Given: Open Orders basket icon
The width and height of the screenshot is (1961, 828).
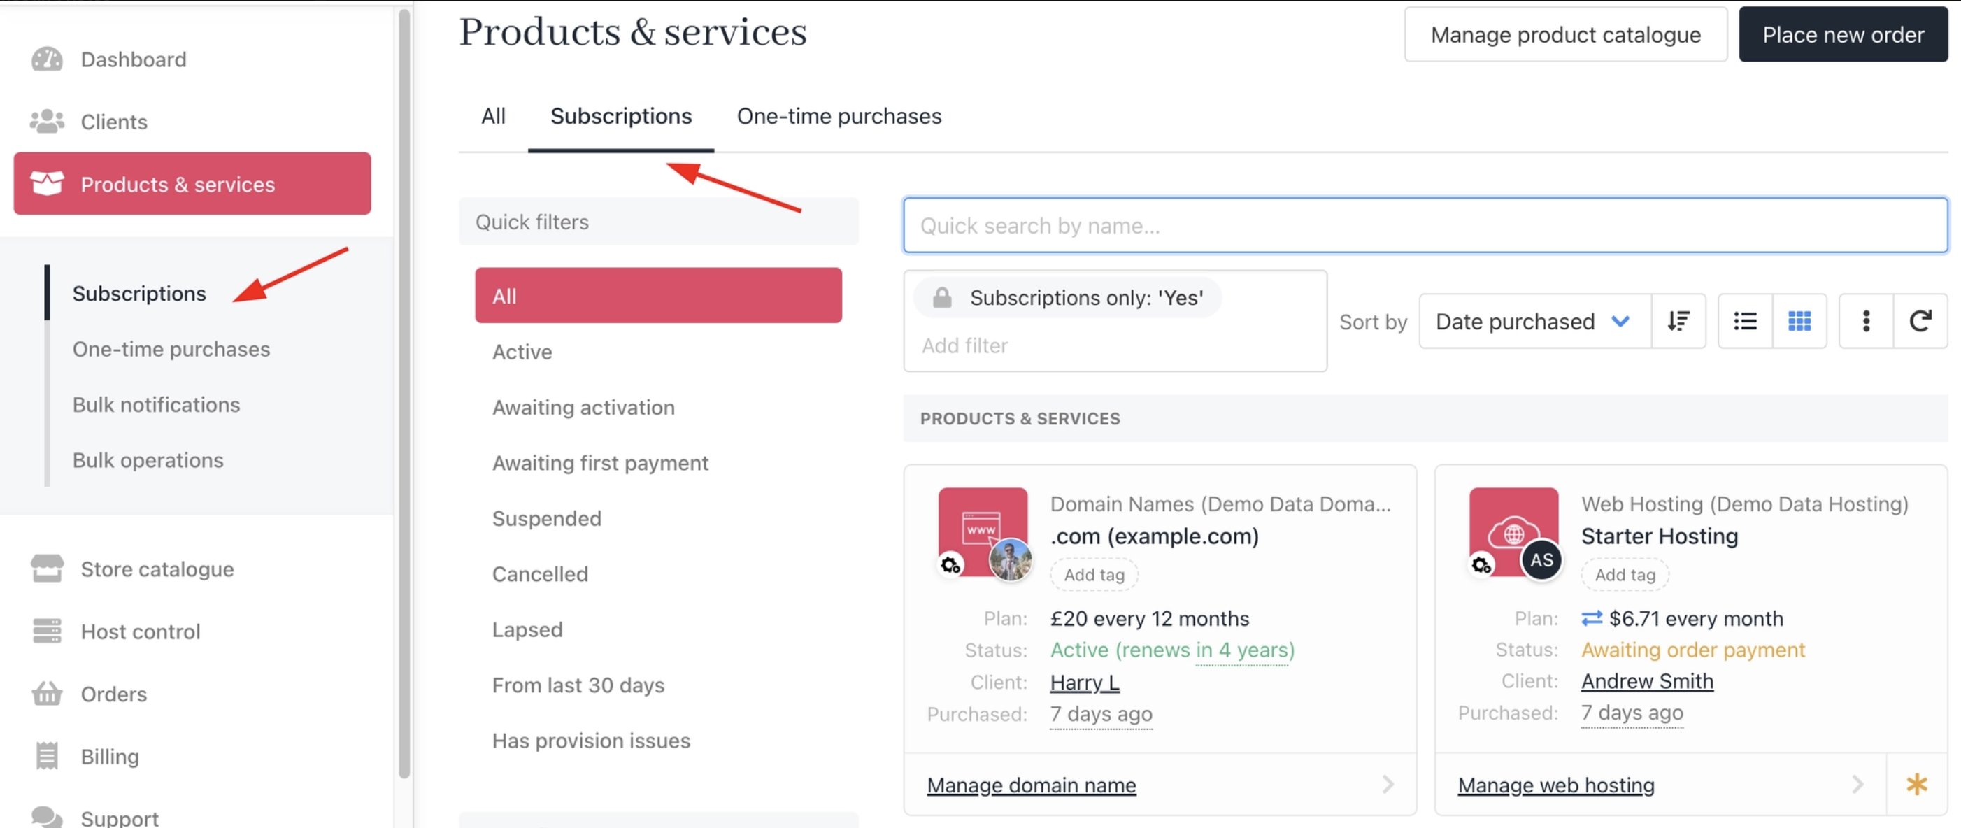Looking at the screenshot, I should click(x=46, y=693).
